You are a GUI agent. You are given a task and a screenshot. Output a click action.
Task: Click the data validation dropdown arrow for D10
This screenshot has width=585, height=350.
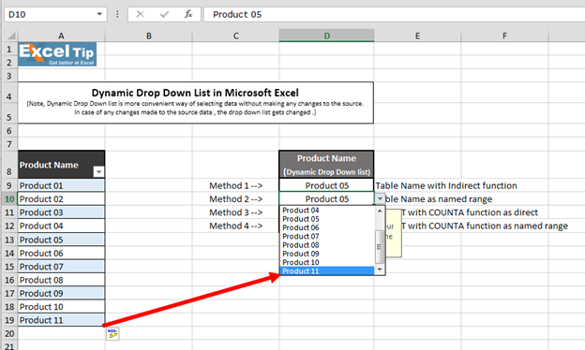tap(380, 198)
